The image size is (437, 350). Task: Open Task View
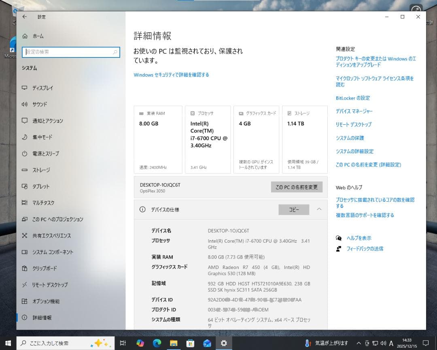pos(123,343)
